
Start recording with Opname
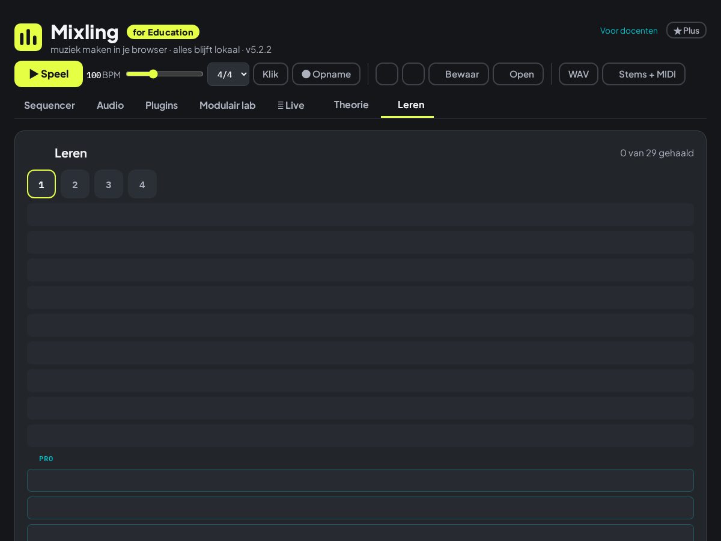point(326,74)
